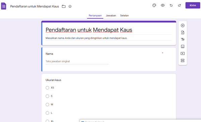Import questions from another form
The width and height of the screenshot is (201, 122).
(183, 32)
